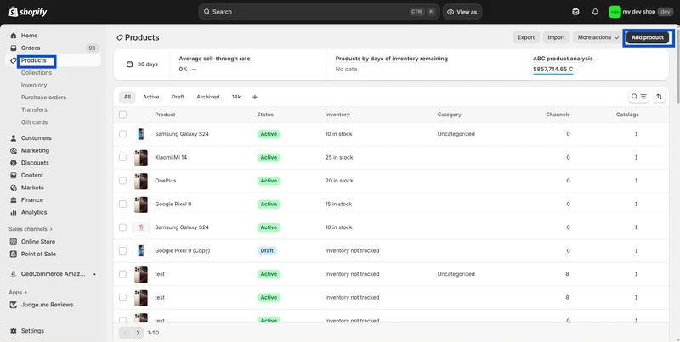This screenshot has height=342, width=680.
Task: Open the sort arrows button
Action: [660, 97]
